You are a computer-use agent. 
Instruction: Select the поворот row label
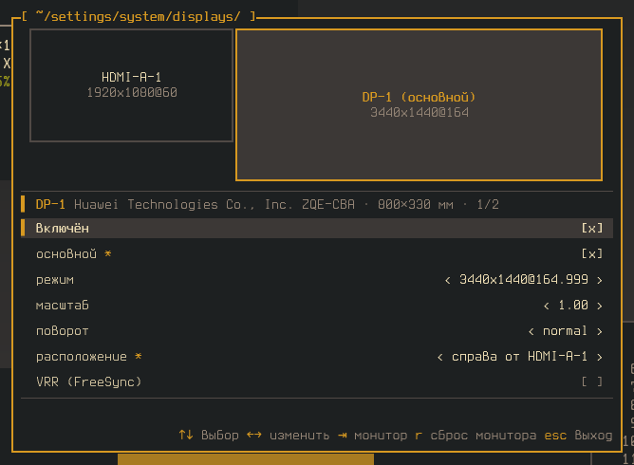click(63, 331)
